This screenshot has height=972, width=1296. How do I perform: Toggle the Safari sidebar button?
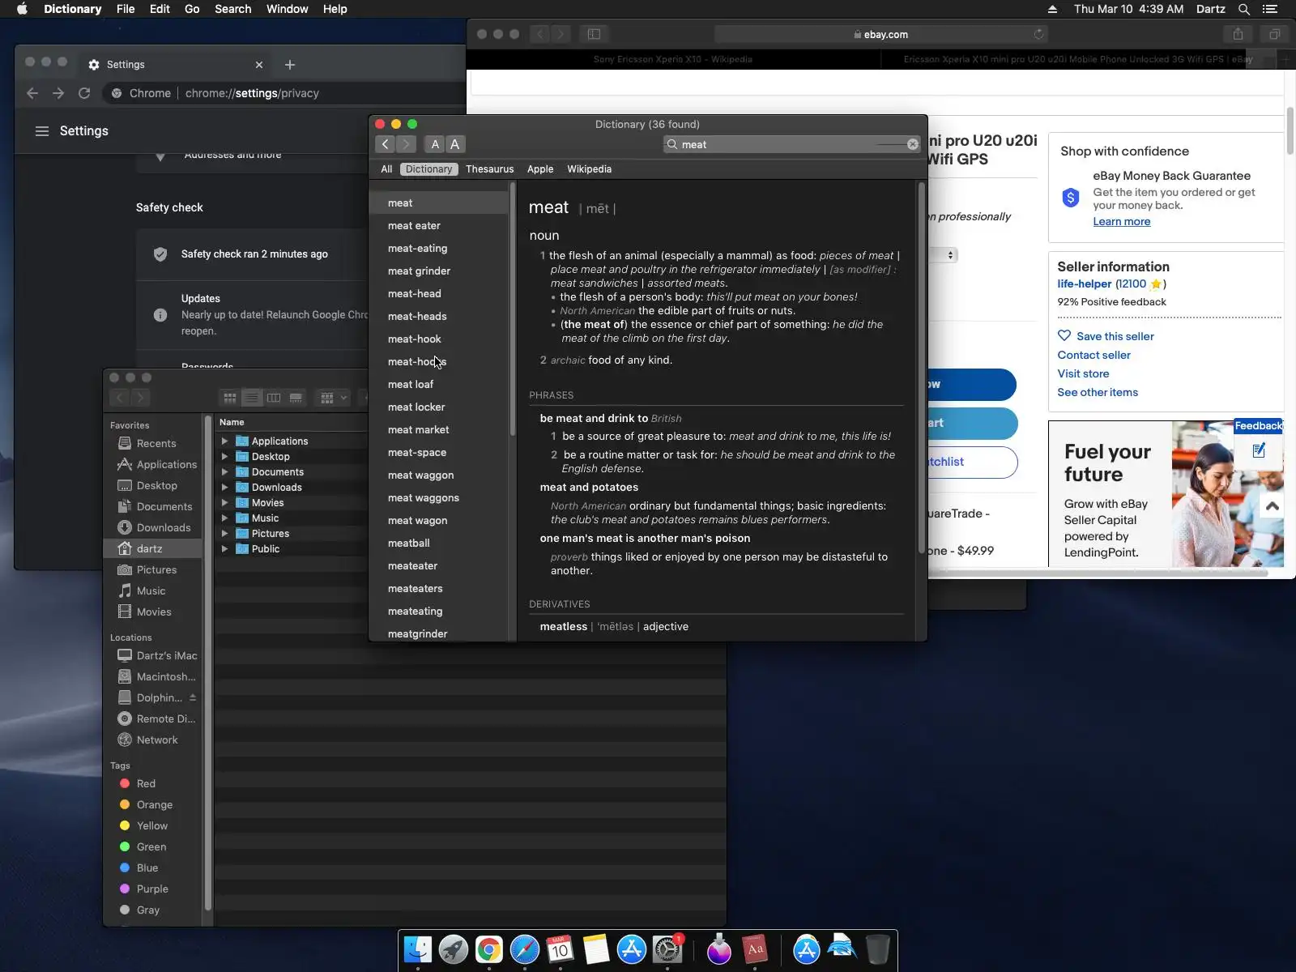[594, 34]
